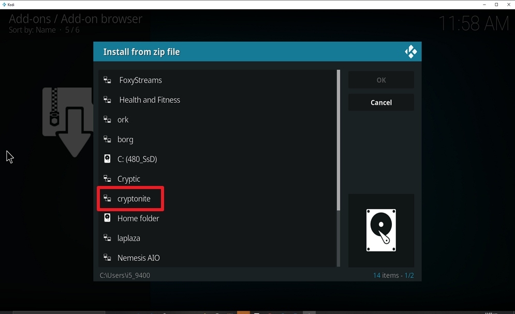The height and width of the screenshot is (314, 515).
Task: Click the Sort by: Name label
Action: coord(32,30)
